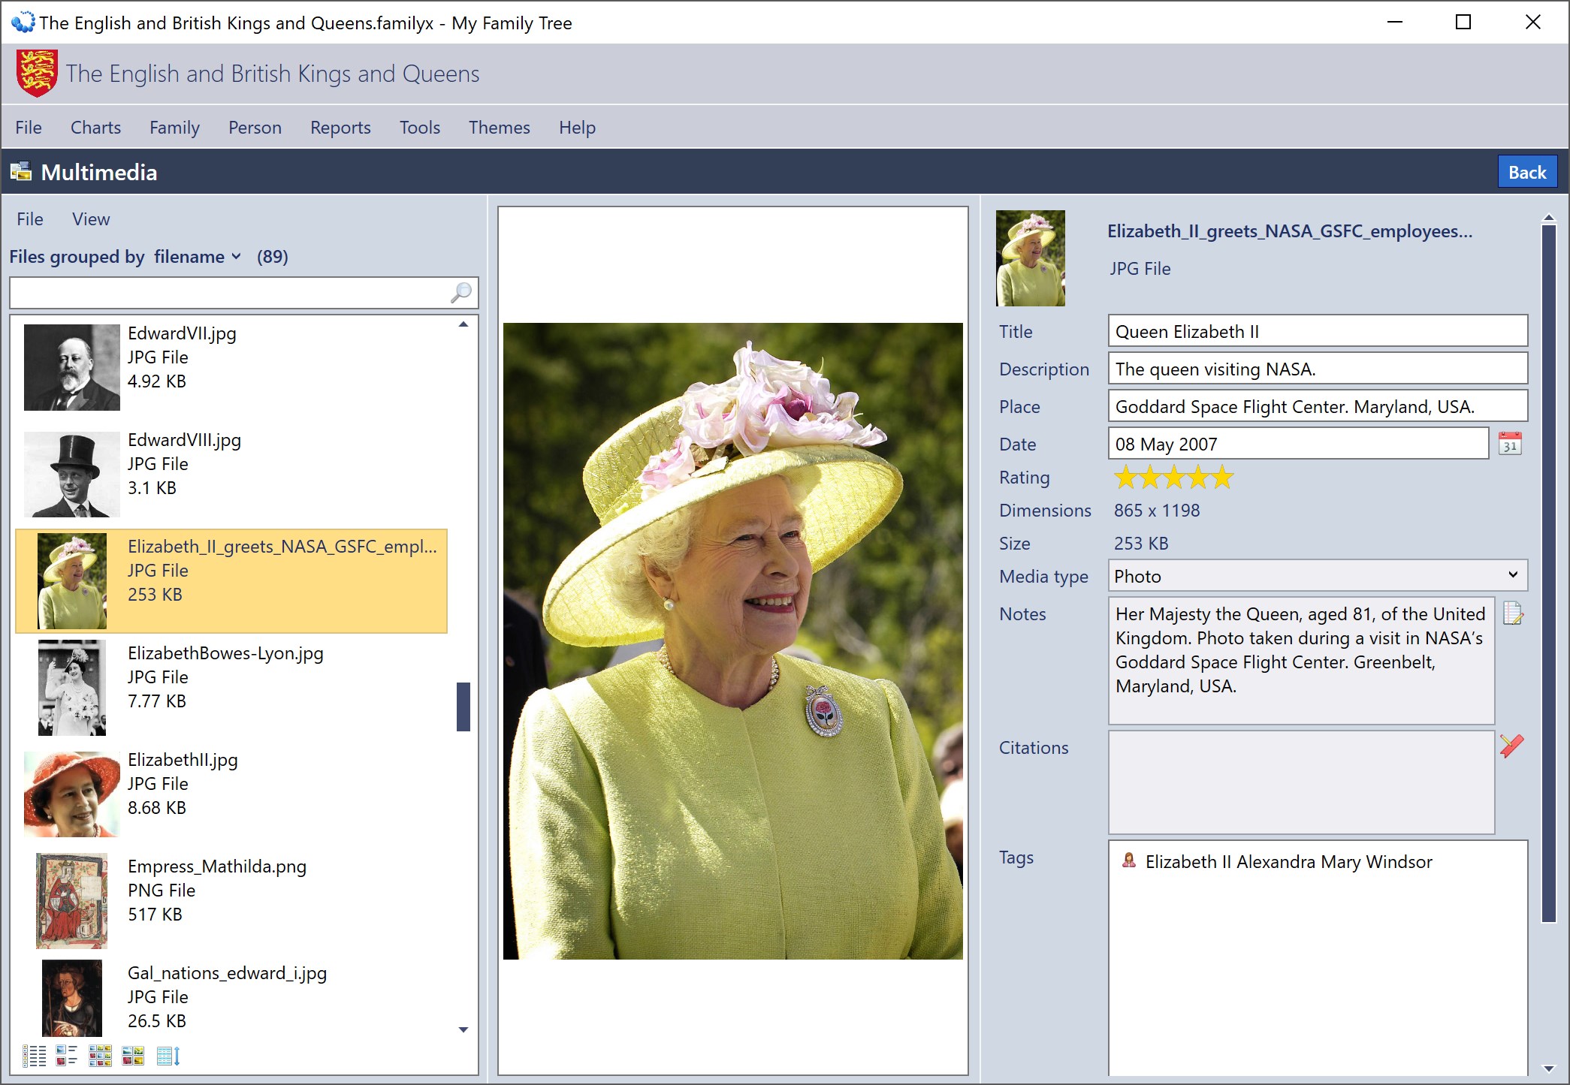
Task: Open the Charts menu
Action: tap(95, 128)
